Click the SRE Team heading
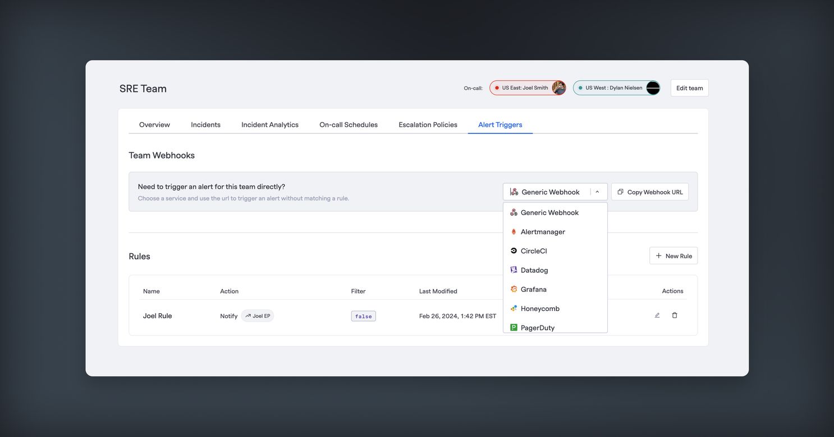The width and height of the screenshot is (834, 437). click(143, 89)
